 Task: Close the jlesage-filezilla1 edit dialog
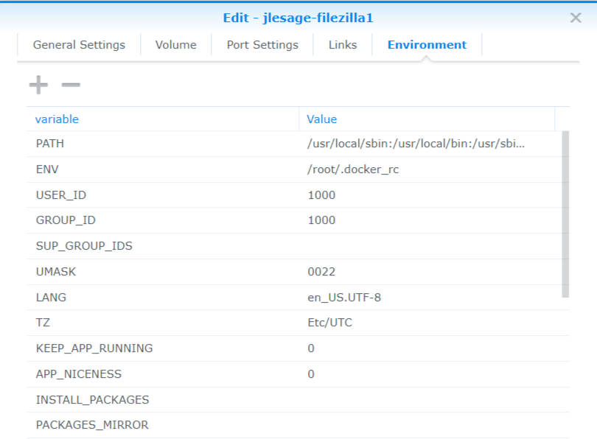click(576, 18)
